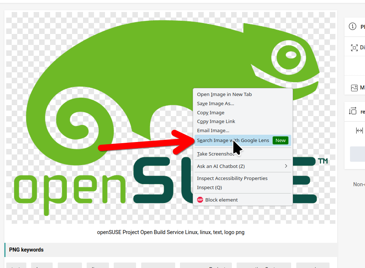The width and height of the screenshot is (365, 268).
Task: Select Inspect (Q) menu entry
Action: tap(243, 187)
